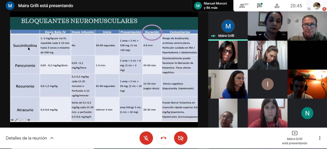Go to next slide using the right arrow
The image size is (327, 149).
(x=29, y=120)
